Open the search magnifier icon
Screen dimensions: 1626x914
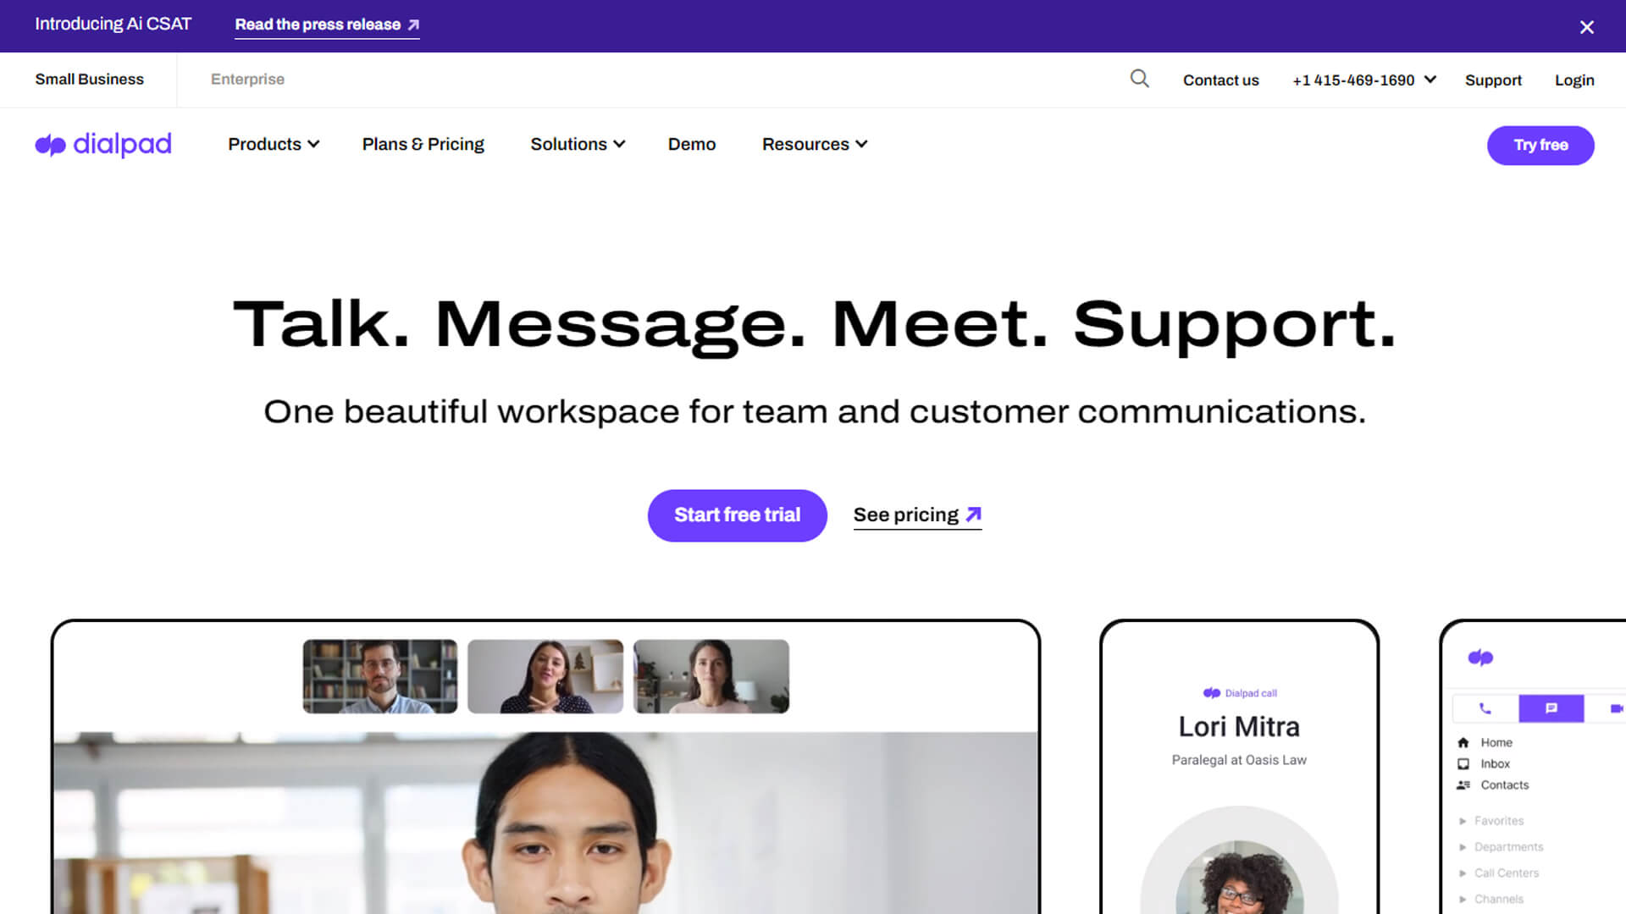coord(1139,79)
